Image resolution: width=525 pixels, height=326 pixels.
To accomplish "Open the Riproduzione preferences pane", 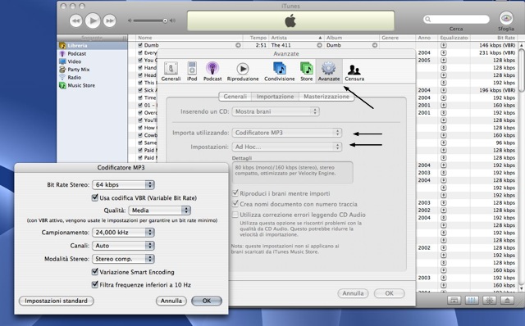I will tap(243, 71).
